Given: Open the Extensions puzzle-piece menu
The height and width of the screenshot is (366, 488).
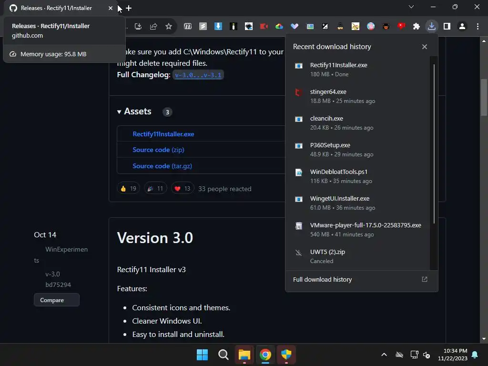Looking at the screenshot, I should coord(417,27).
